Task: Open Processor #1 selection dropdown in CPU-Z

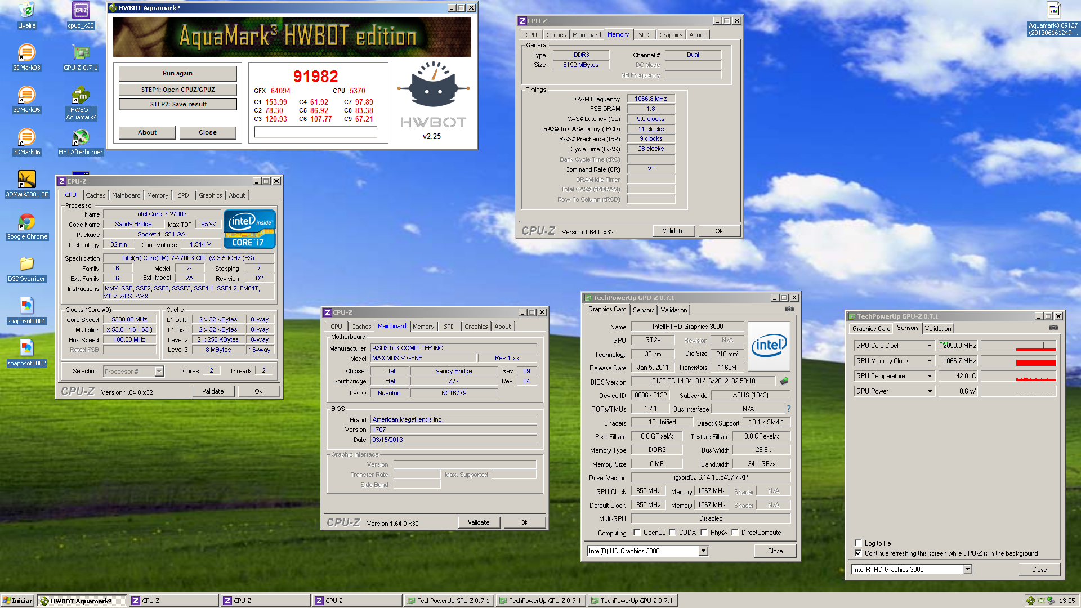Action: pyautogui.click(x=159, y=372)
